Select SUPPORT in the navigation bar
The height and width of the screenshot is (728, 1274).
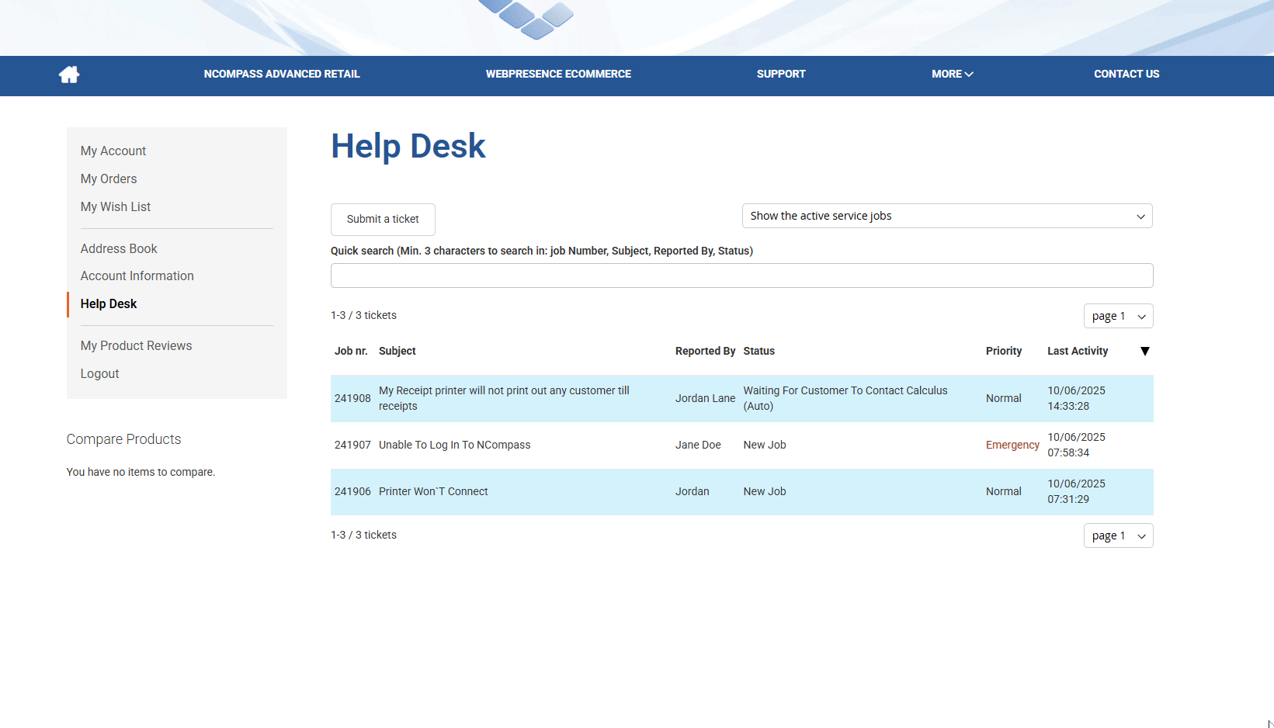(781, 75)
